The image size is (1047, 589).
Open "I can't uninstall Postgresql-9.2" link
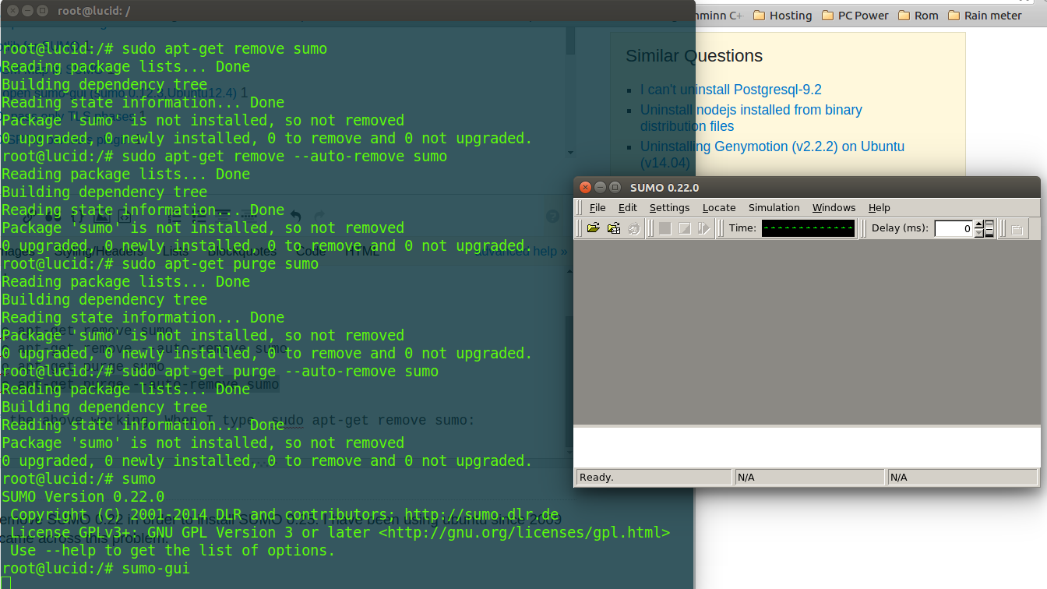[731, 90]
